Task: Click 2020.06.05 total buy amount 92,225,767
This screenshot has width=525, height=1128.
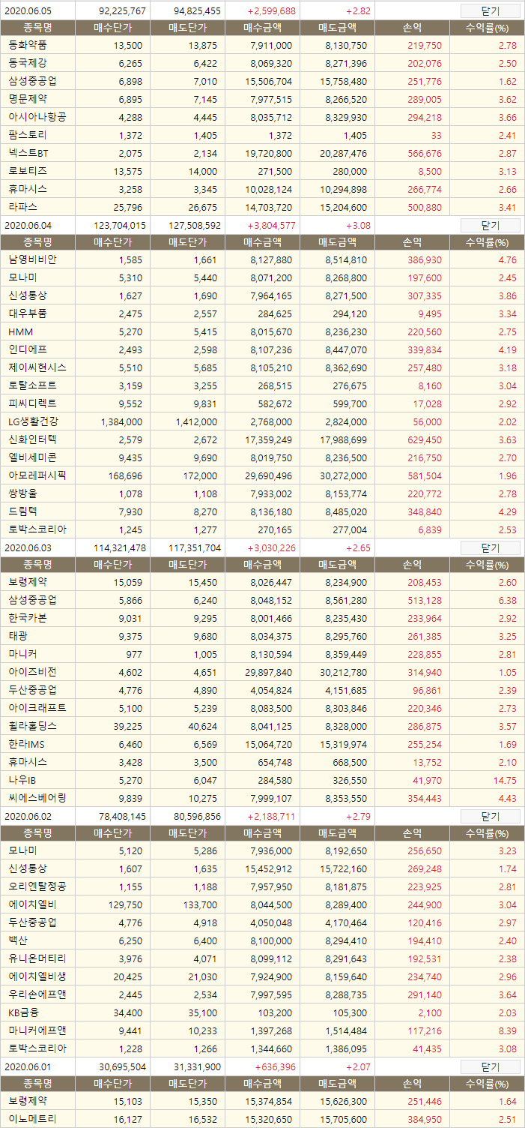Action: [x=122, y=11]
